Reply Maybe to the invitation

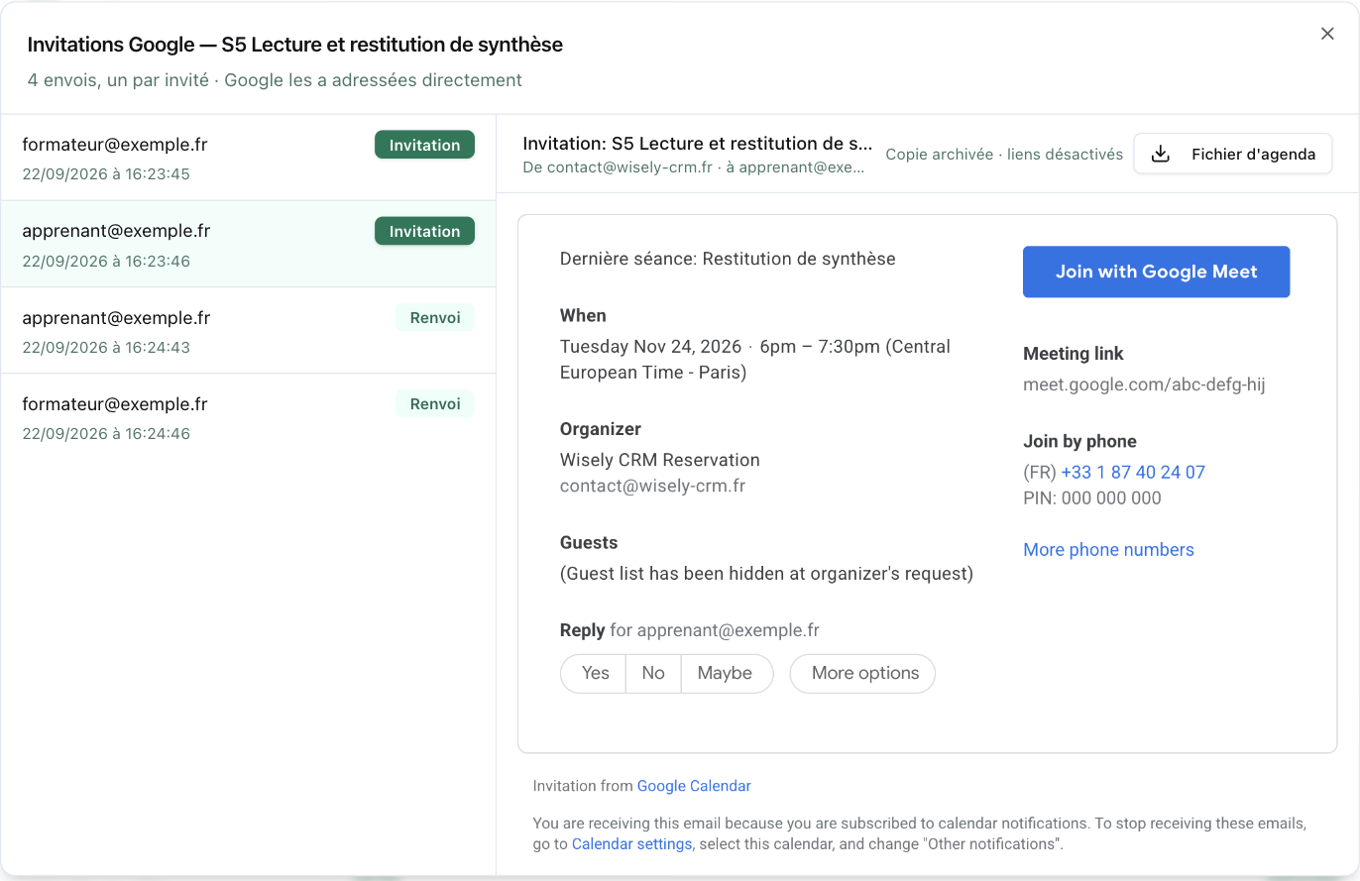pos(726,673)
